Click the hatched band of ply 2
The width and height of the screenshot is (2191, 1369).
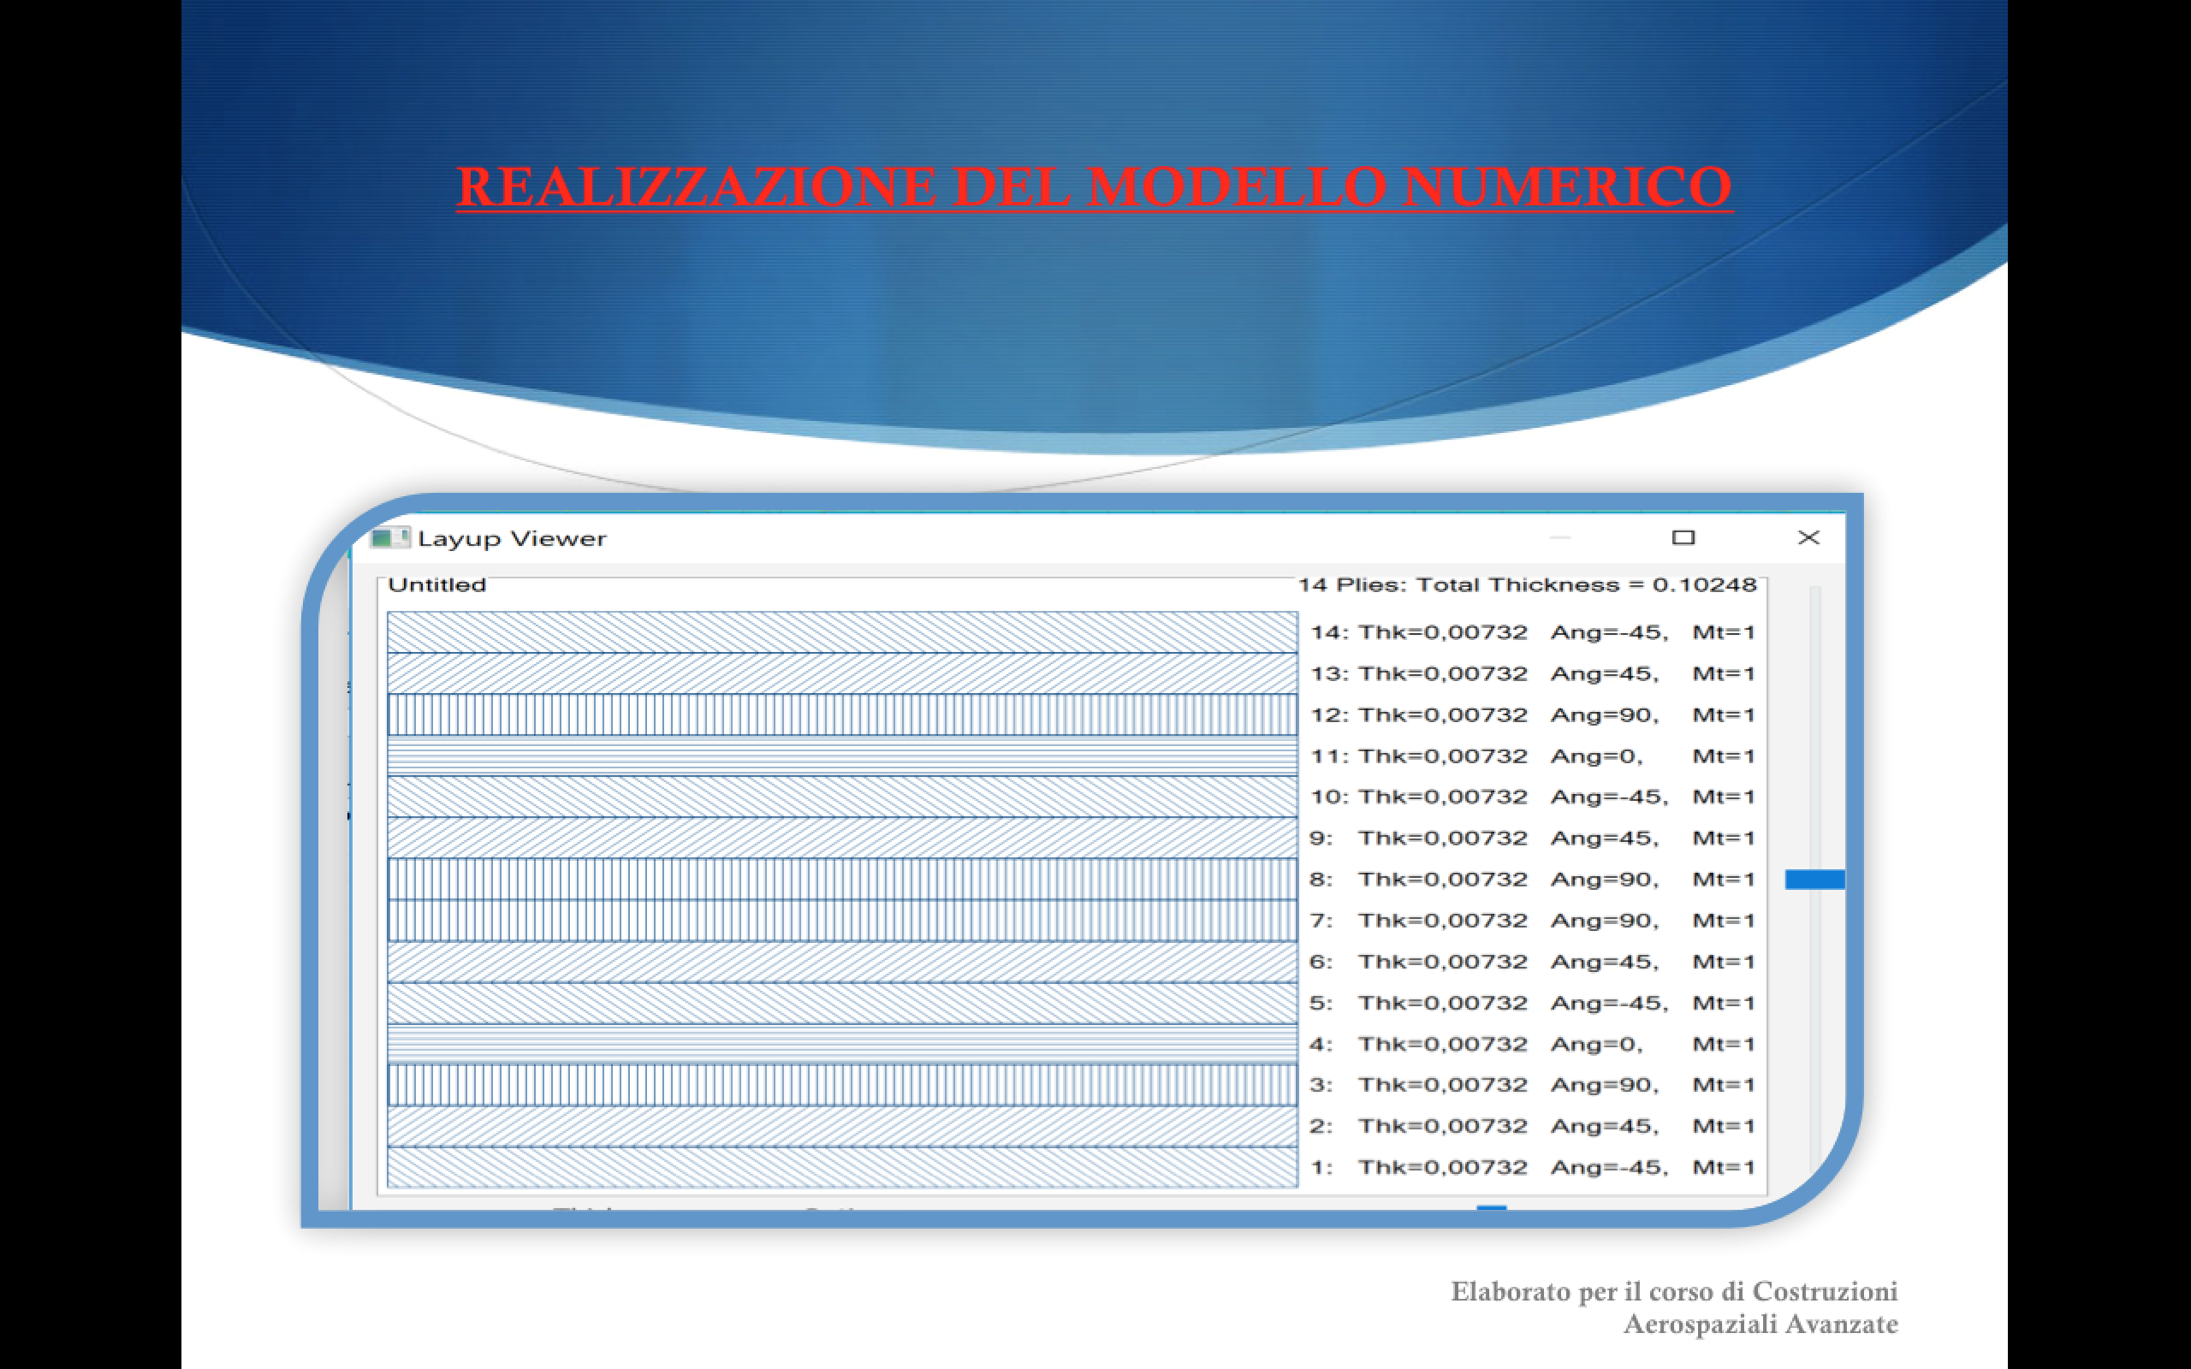pos(842,1126)
